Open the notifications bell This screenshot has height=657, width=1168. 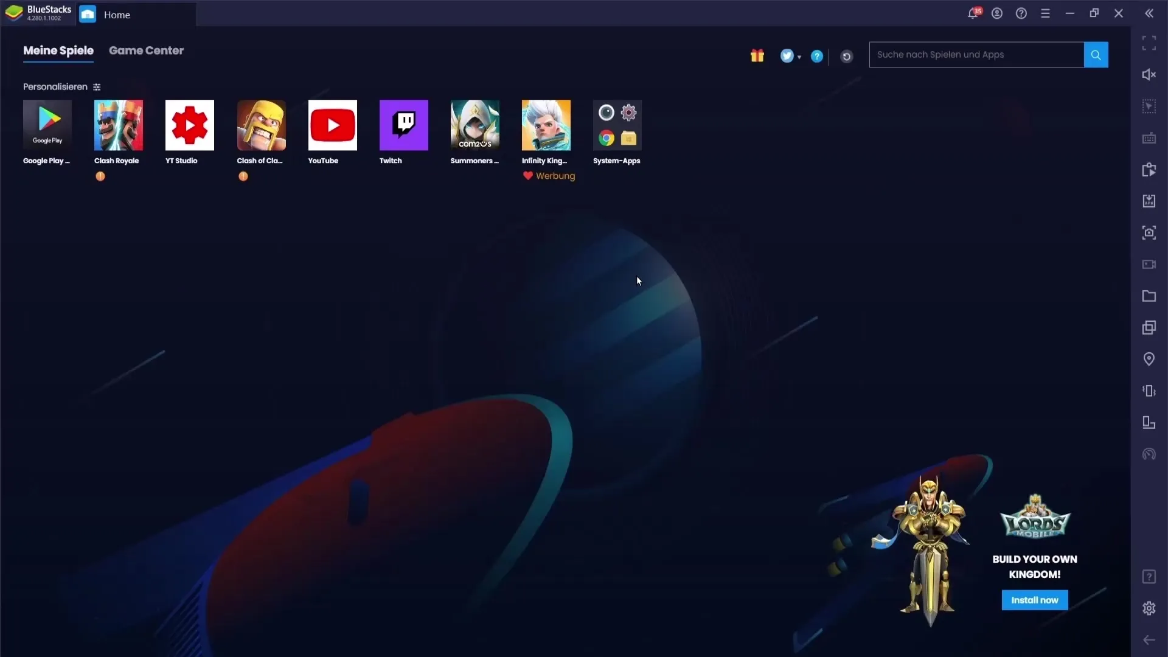[x=973, y=13]
